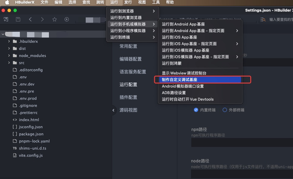
Task: Open 运行到 iOS App 基座 - 指定页面 submenu
Action: 200,44
